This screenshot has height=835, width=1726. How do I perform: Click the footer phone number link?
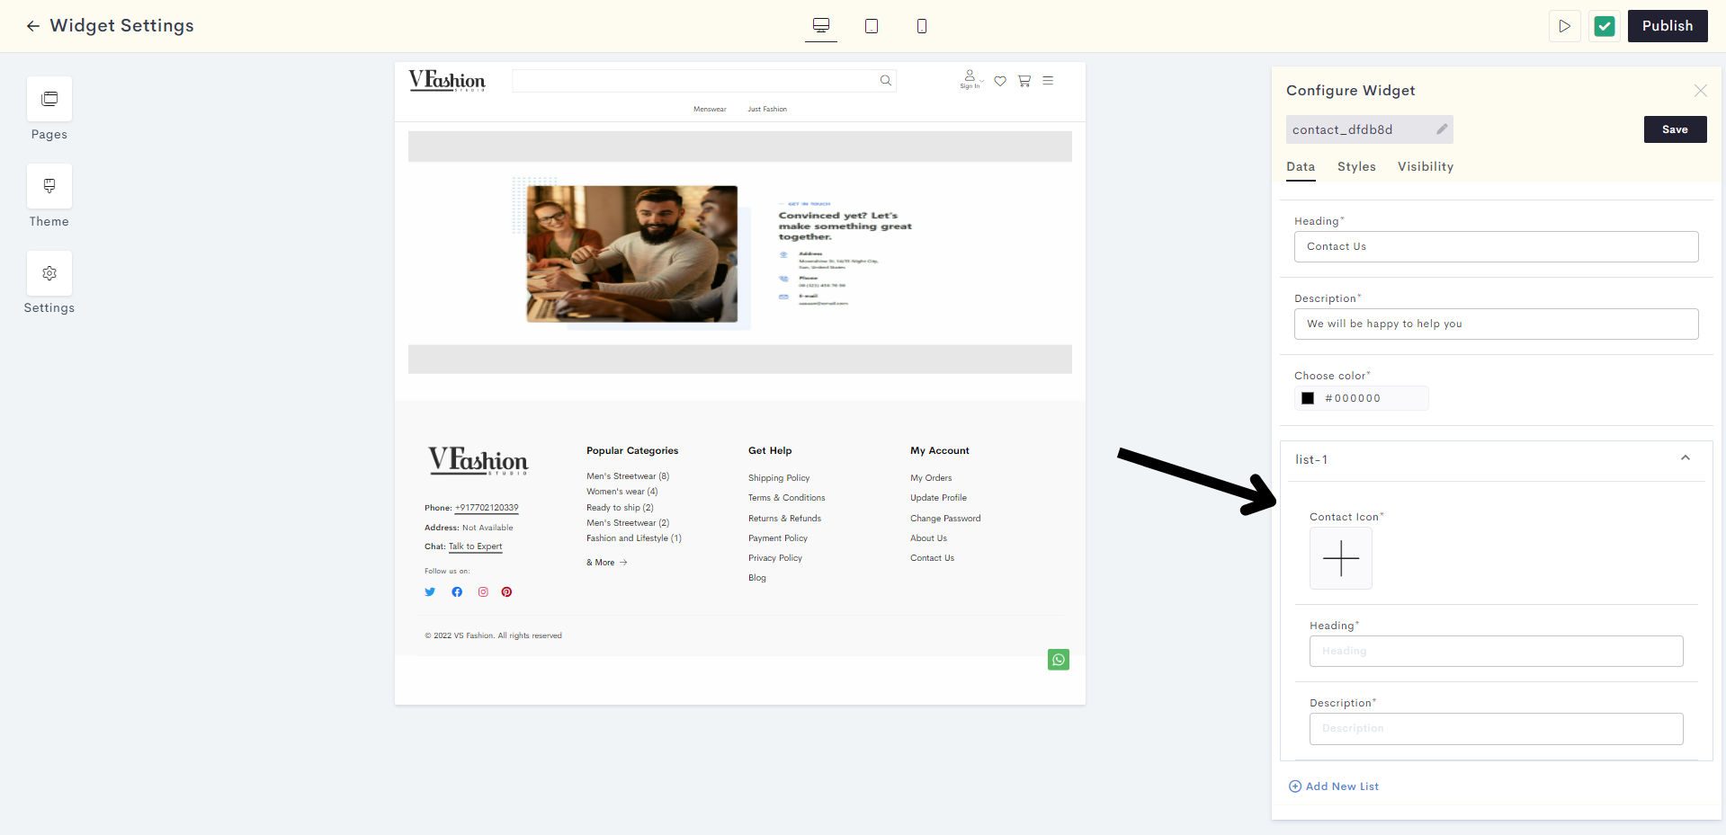[x=487, y=508]
